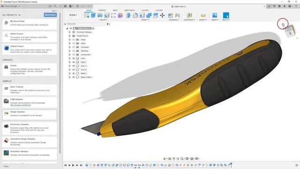Toggle visibility of Left:1 component
This screenshot has width=300, height=169.
[74, 58]
